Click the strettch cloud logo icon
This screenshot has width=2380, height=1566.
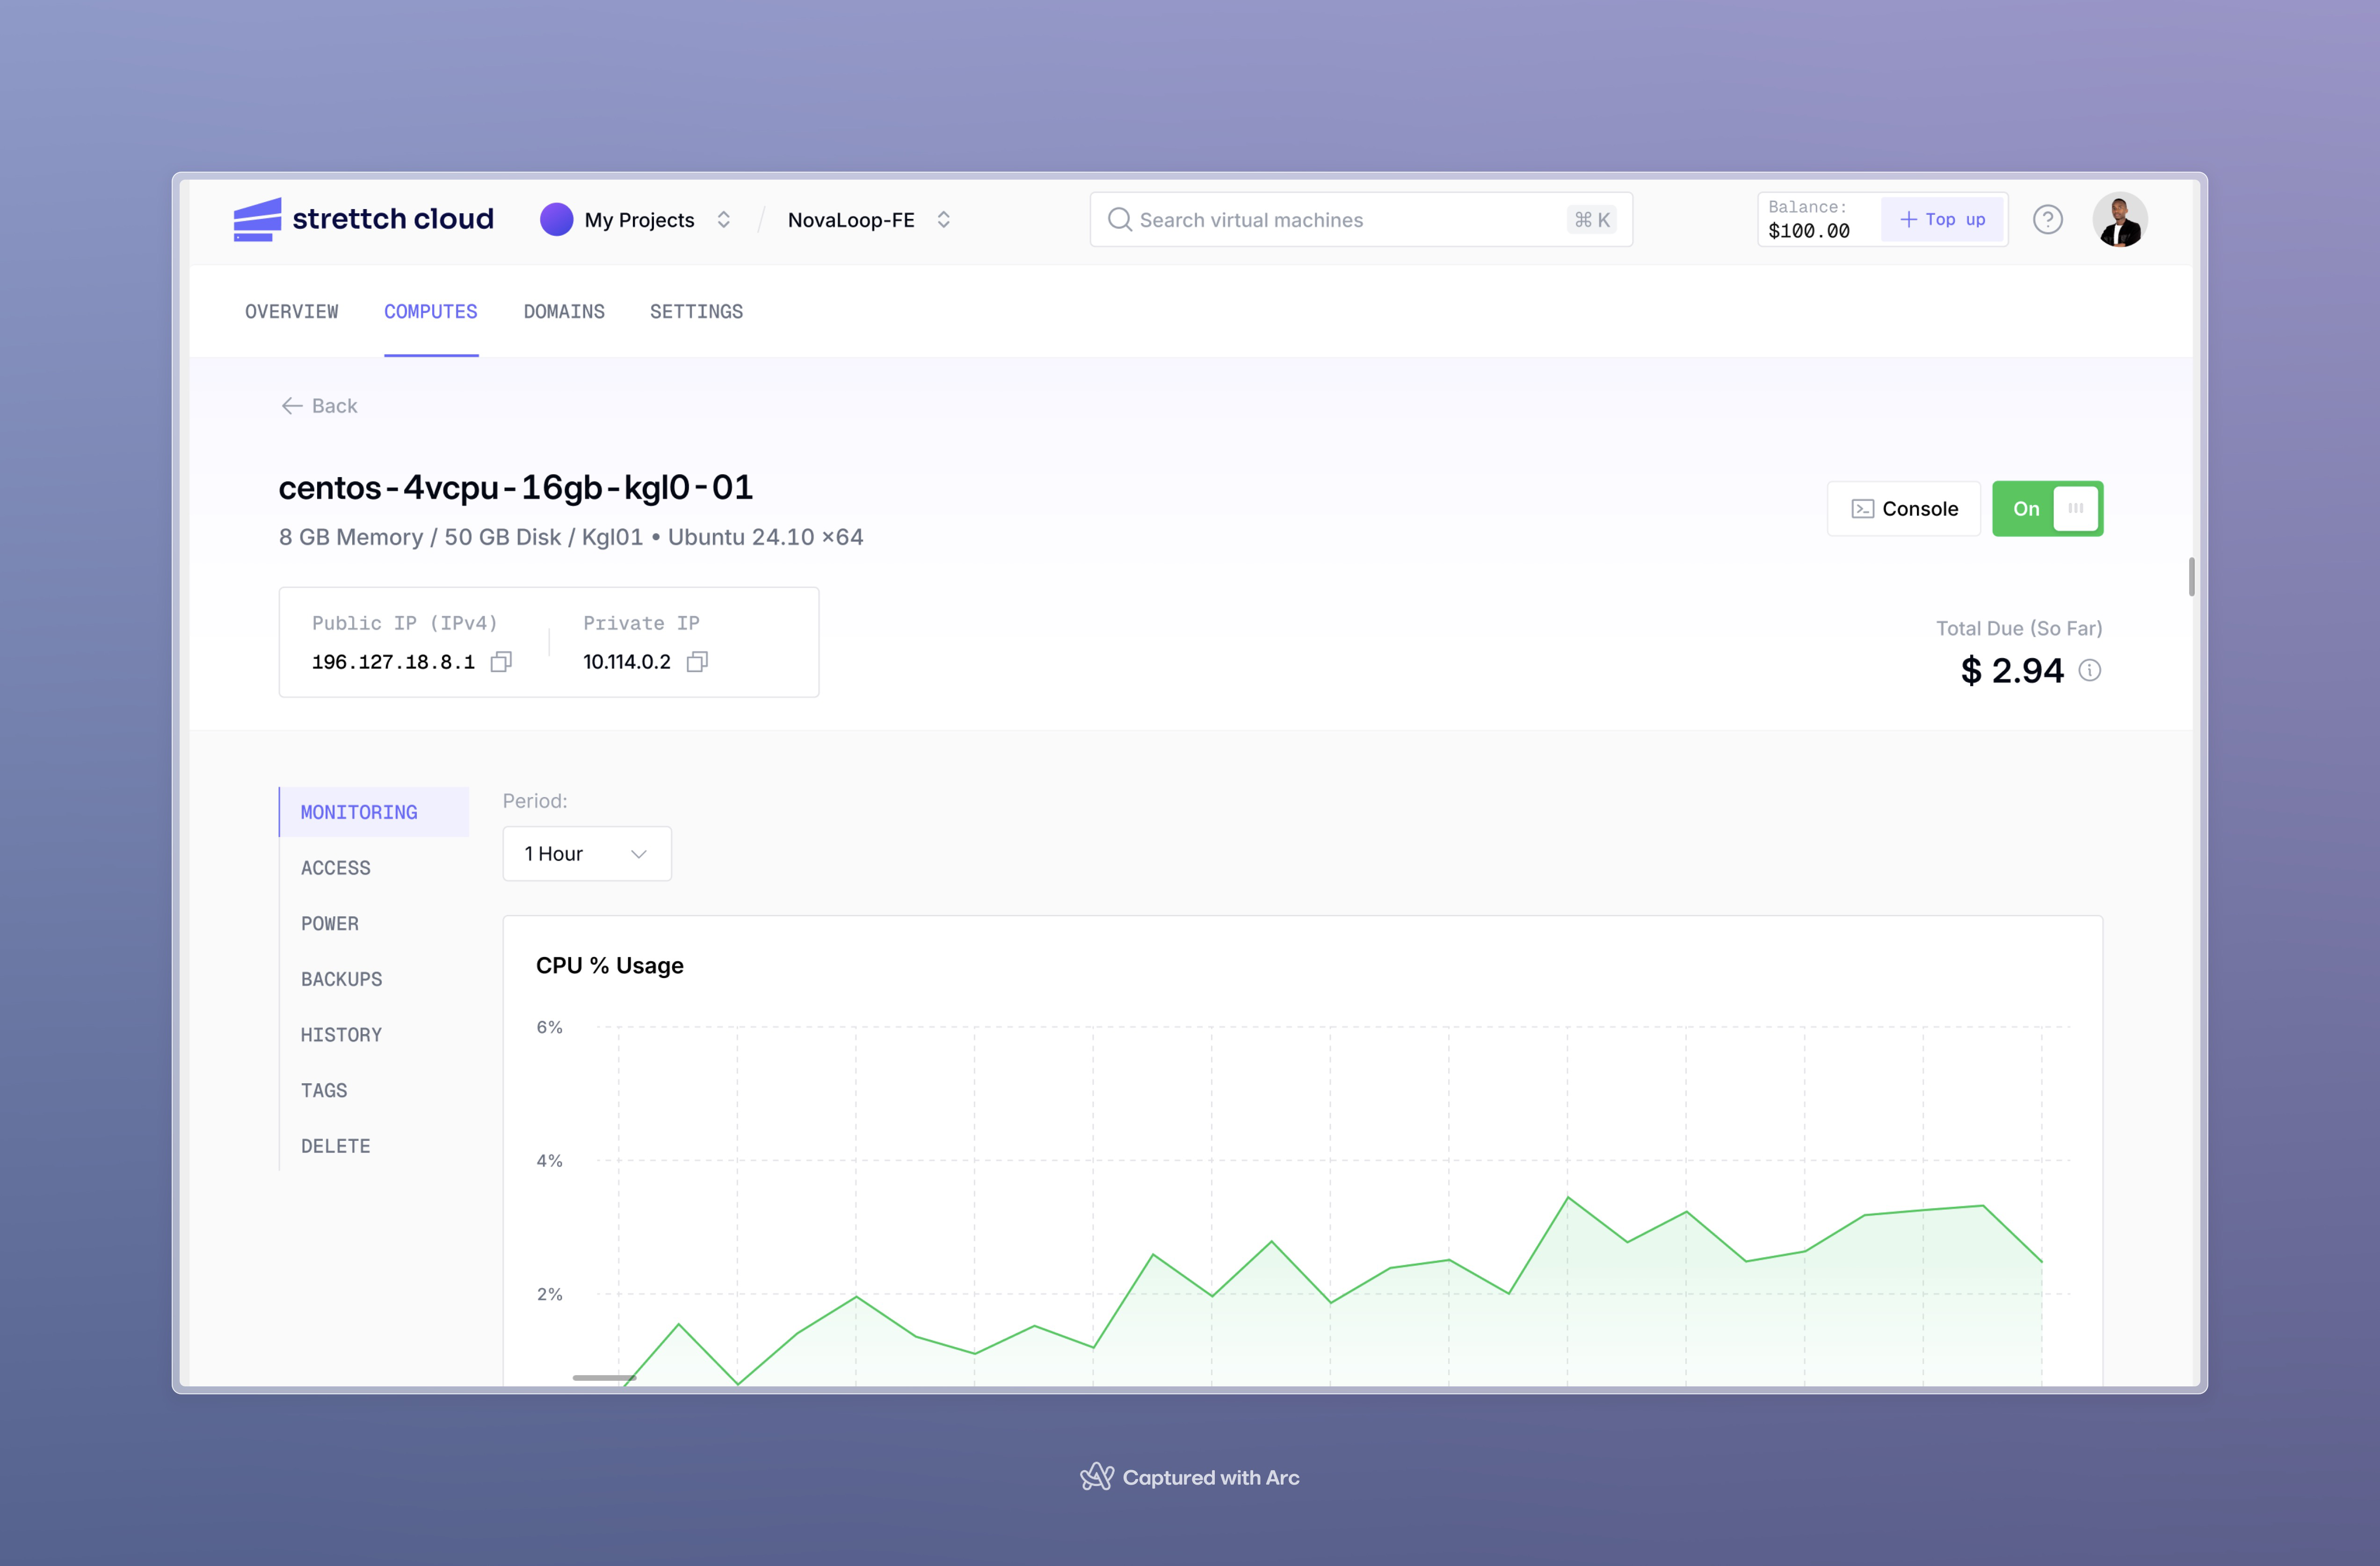257,219
